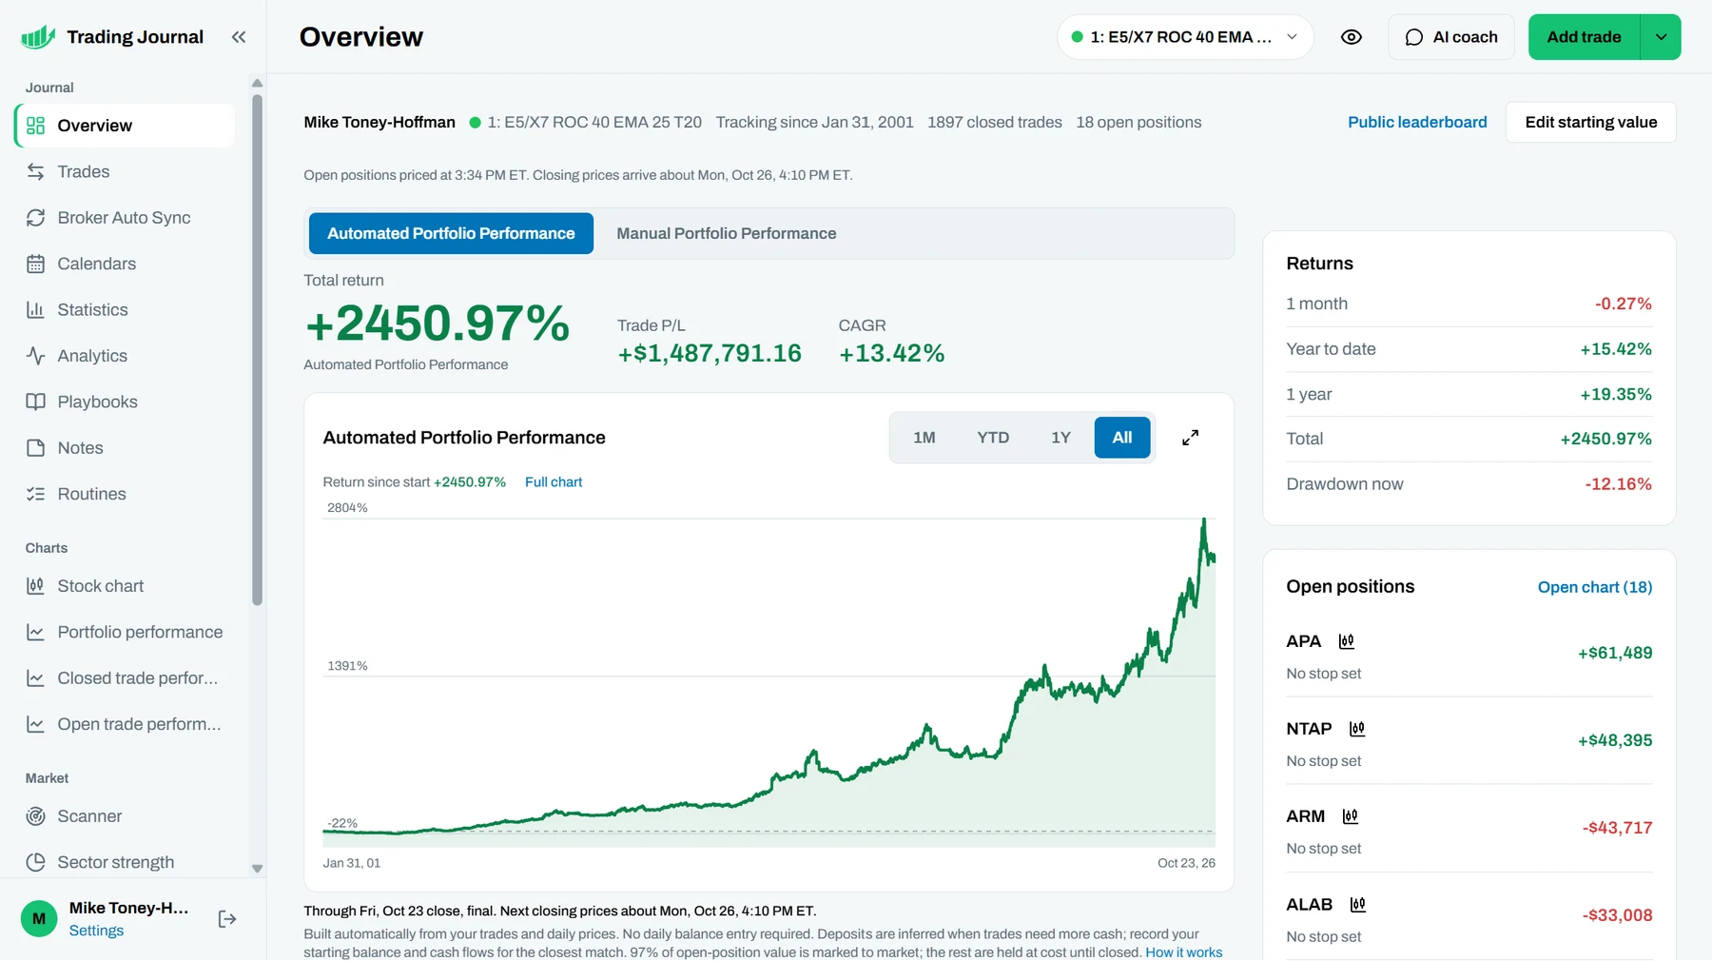The image size is (1712, 961).
Task: Select the YTD chart range
Action: (x=993, y=438)
